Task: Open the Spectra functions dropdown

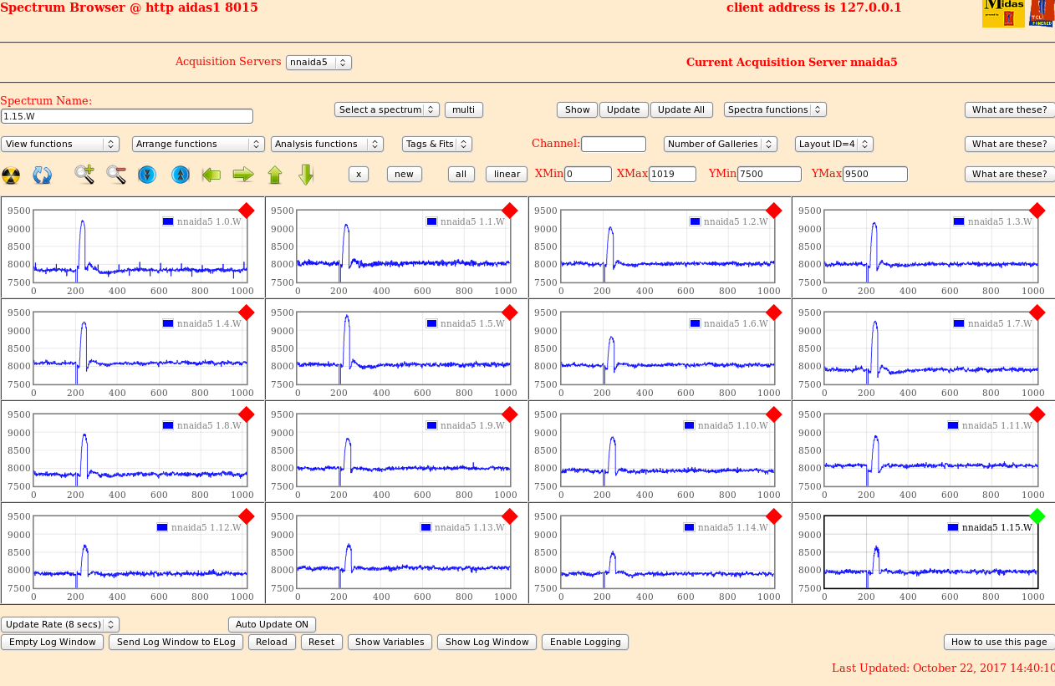Action: tap(775, 109)
